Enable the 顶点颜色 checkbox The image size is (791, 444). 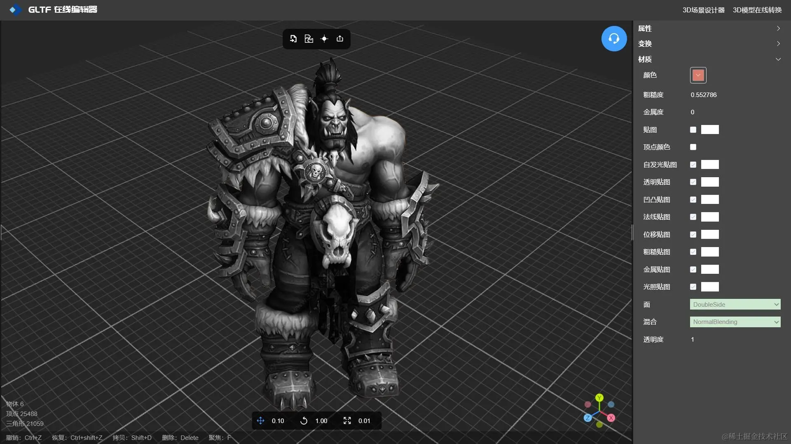click(693, 147)
